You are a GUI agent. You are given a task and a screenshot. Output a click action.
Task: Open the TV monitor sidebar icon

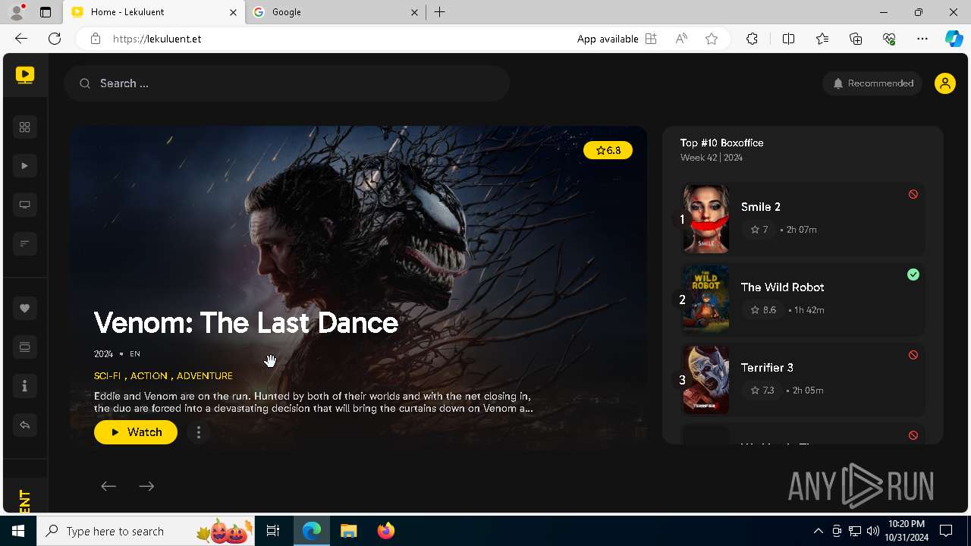(24, 205)
